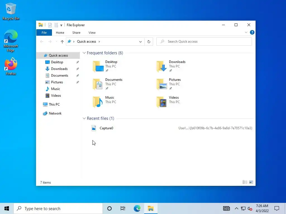Screen dimensions: 286x214
Task: Select the Pictures folder in Frequent folders
Action: 169,84
